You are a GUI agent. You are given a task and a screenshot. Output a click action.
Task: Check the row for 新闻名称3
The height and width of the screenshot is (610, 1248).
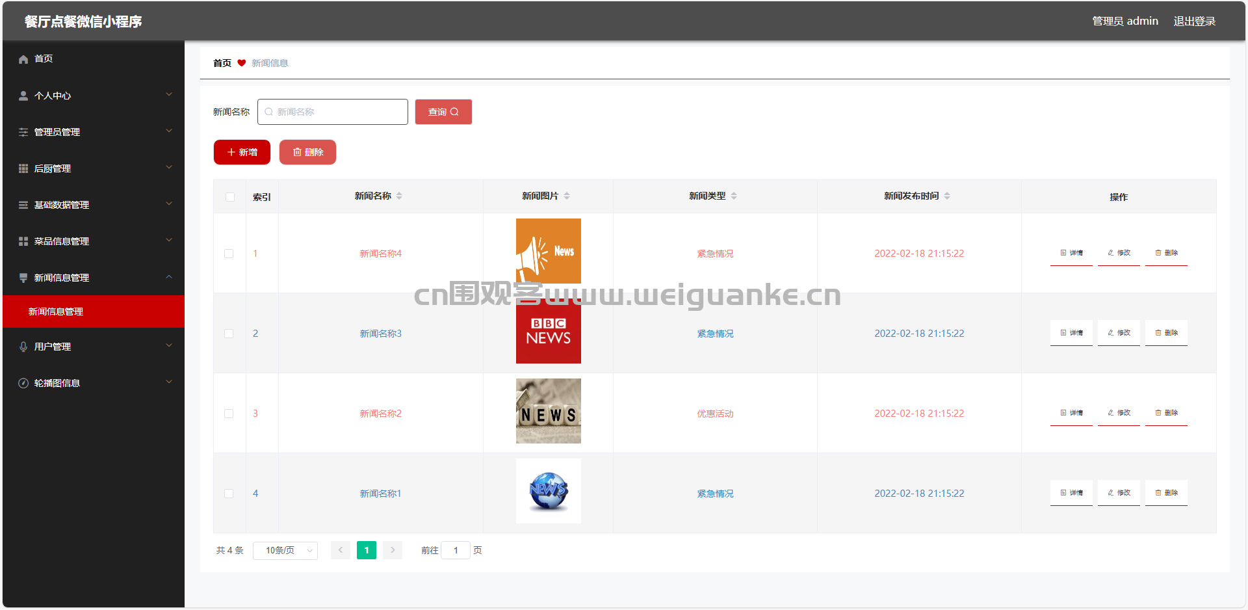coord(229,334)
